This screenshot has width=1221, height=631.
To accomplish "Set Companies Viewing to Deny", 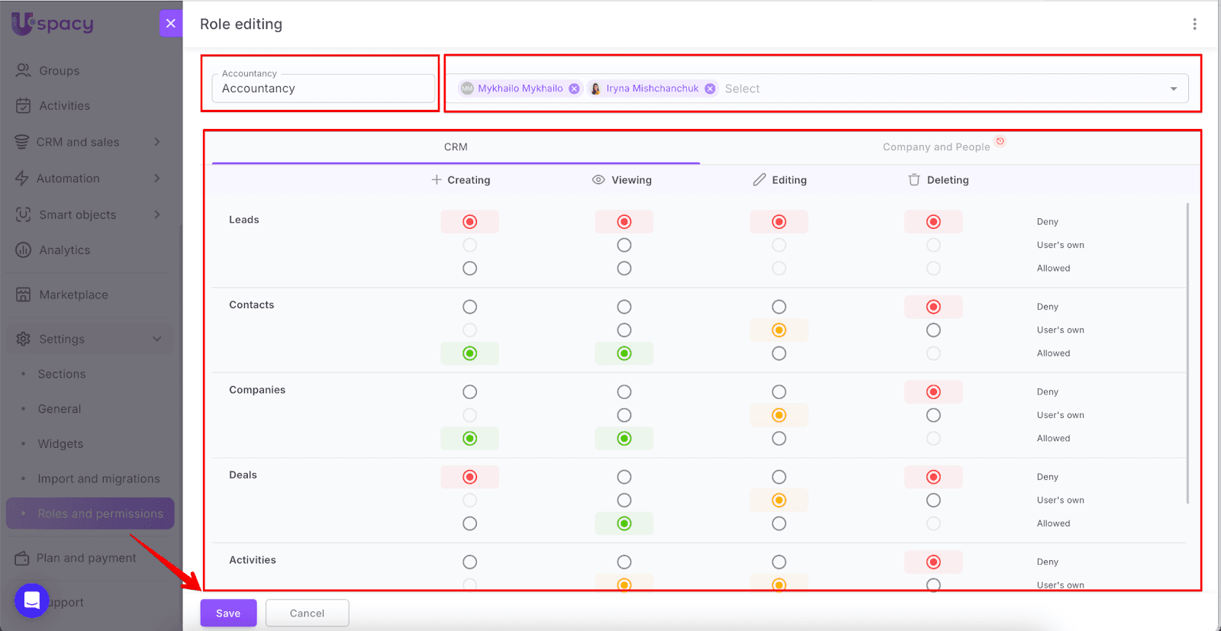I will [x=624, y=392].
